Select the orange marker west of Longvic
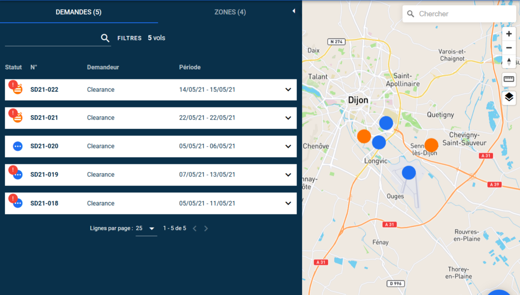520x295 pixels. click(x=364, y=137)
